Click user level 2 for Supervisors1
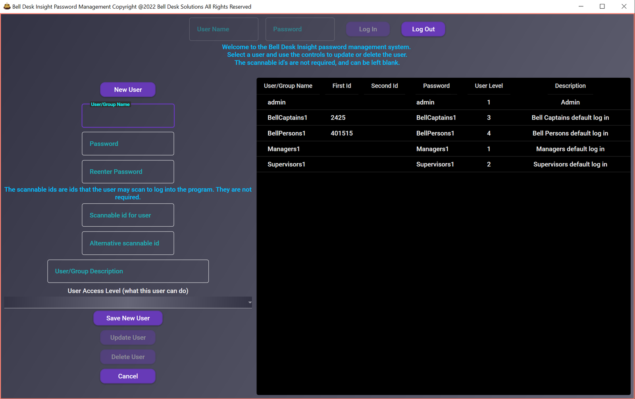This screenshot has height=399, width=635. tap(489, 164)
